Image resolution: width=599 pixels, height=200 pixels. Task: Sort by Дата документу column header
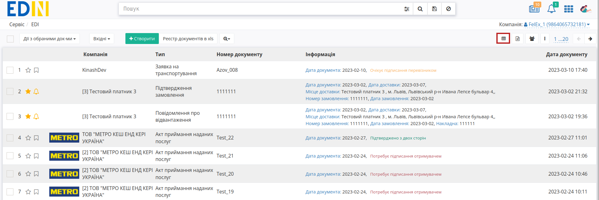coord(567,54)
